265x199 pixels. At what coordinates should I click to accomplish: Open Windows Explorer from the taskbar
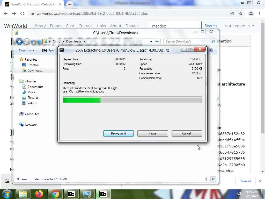(x=23, y=194)
